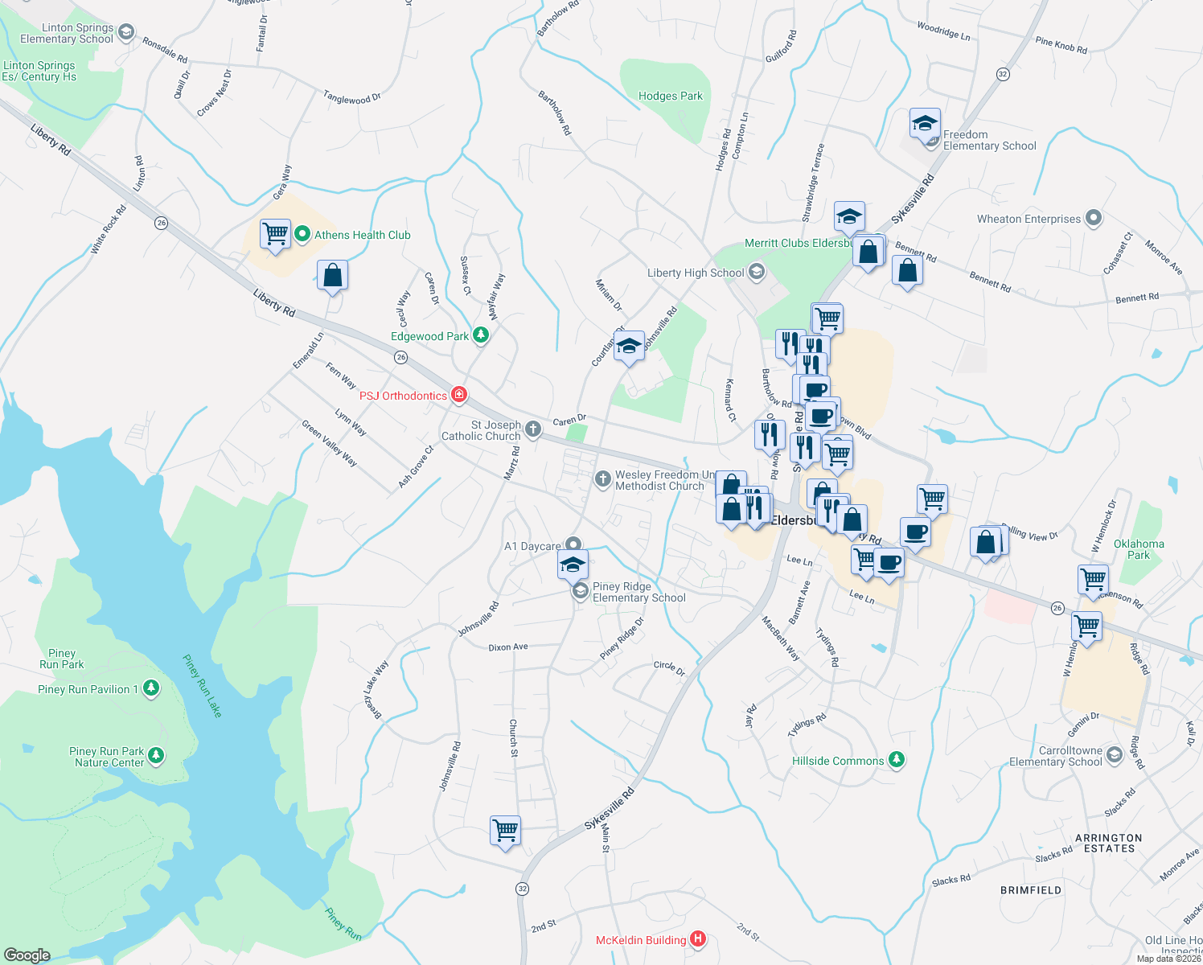Select the Green Valley Way street label
1203x965 pixels.
(329, 443)
